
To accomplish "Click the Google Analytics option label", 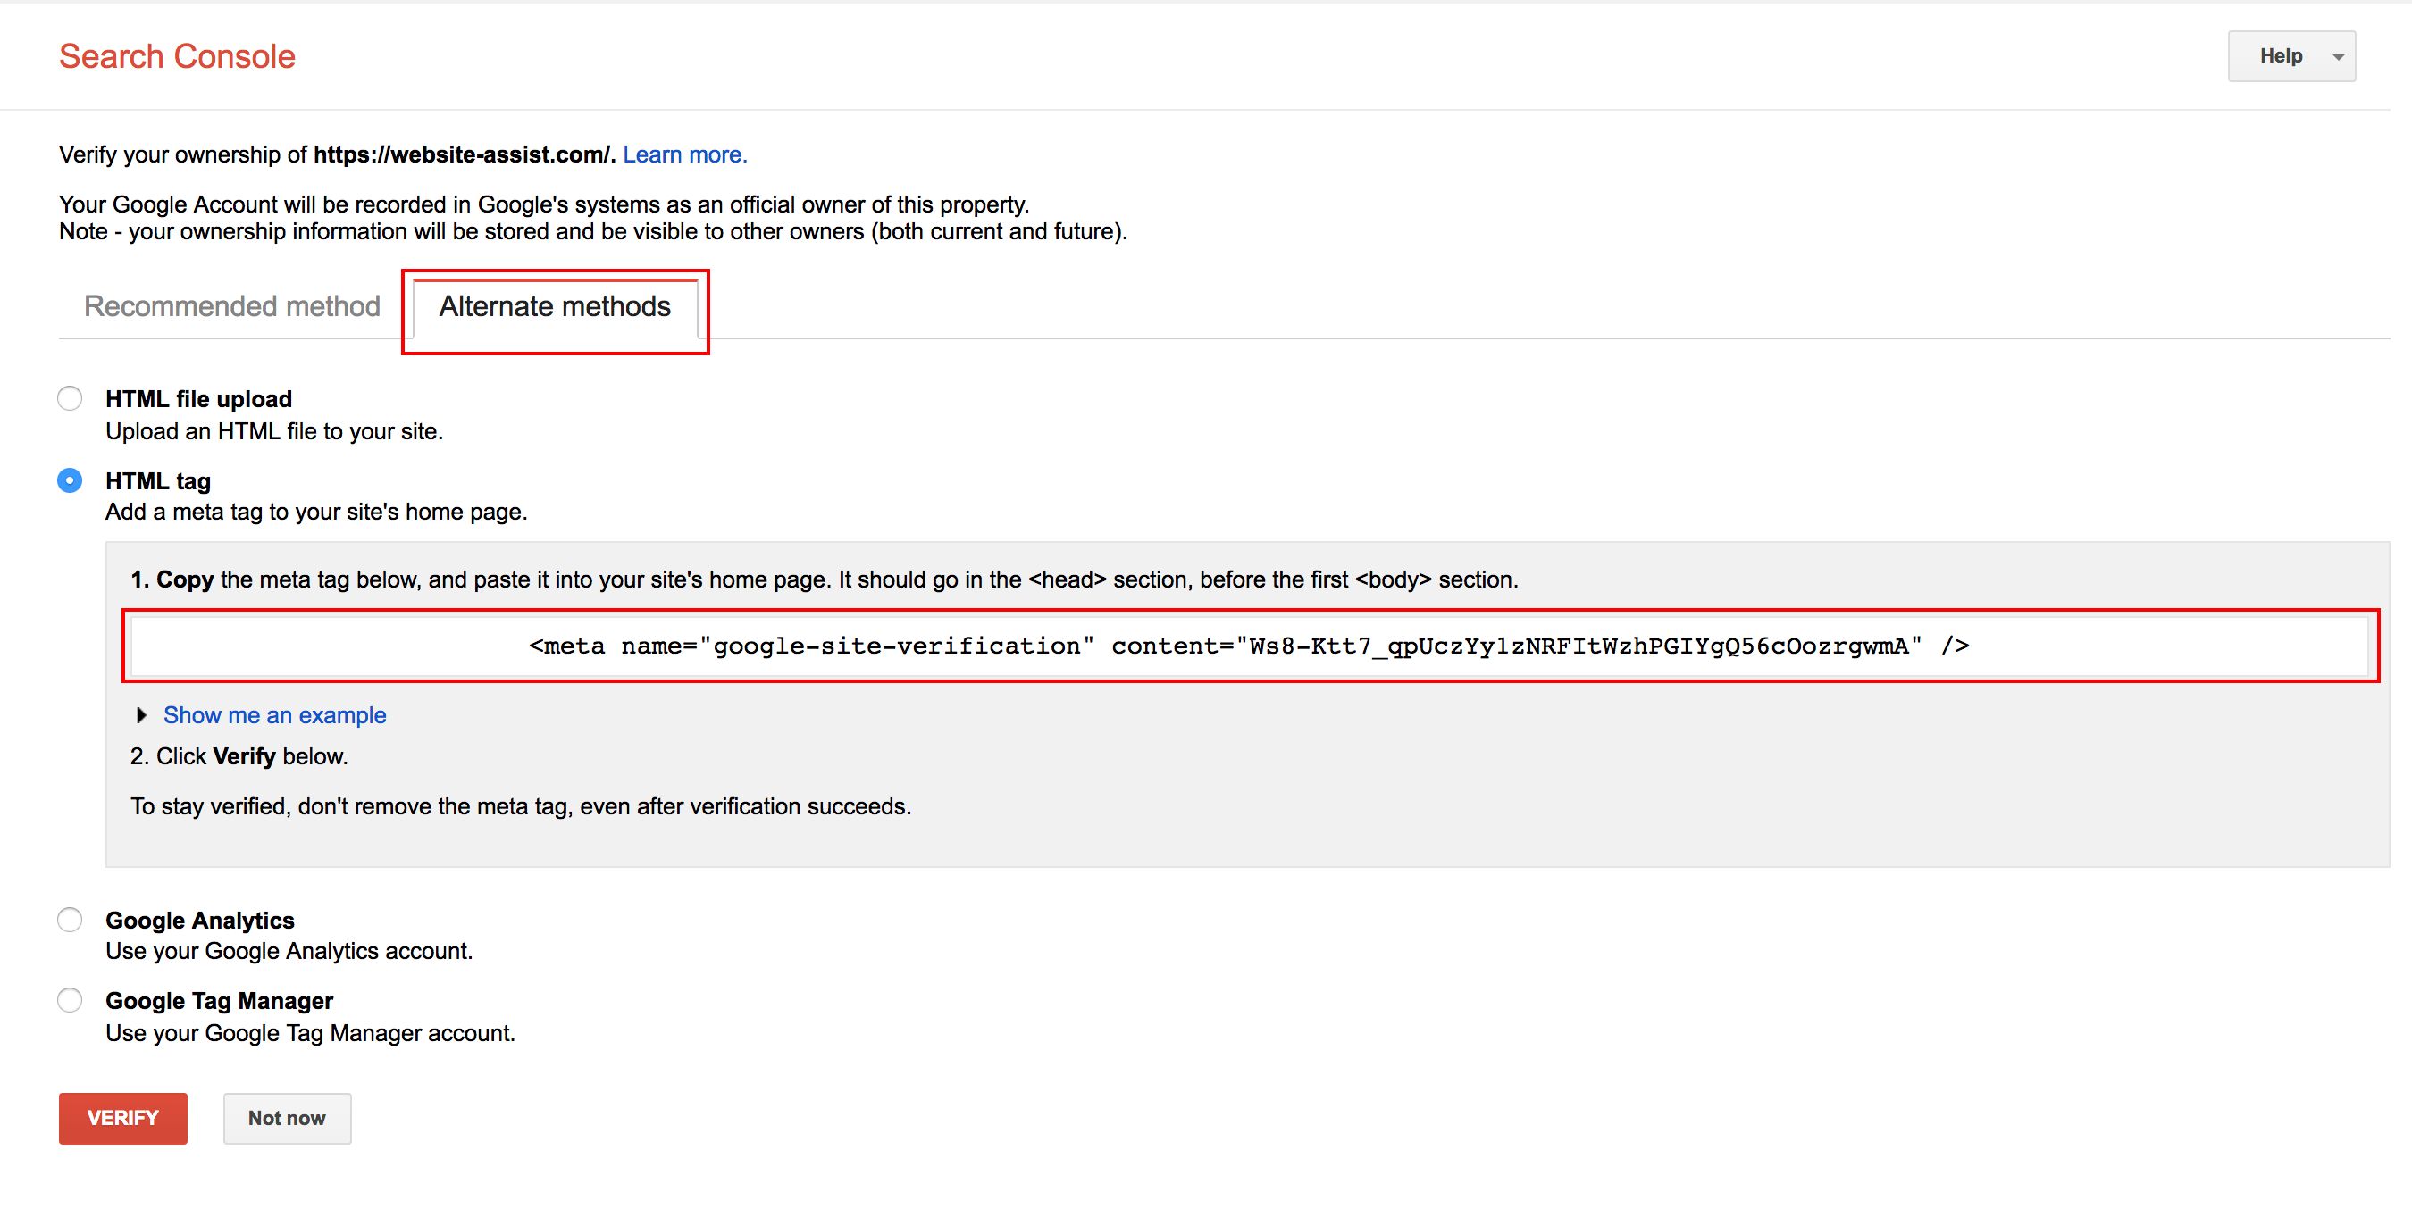I will pyautogui.click(x=199, y=920).
